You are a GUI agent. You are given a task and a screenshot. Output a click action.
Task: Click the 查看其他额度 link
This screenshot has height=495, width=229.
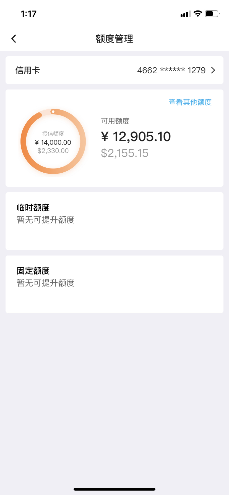190,102
